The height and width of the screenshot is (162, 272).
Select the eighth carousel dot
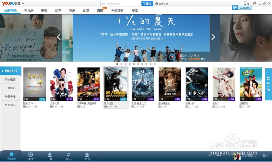pos(146,64)
